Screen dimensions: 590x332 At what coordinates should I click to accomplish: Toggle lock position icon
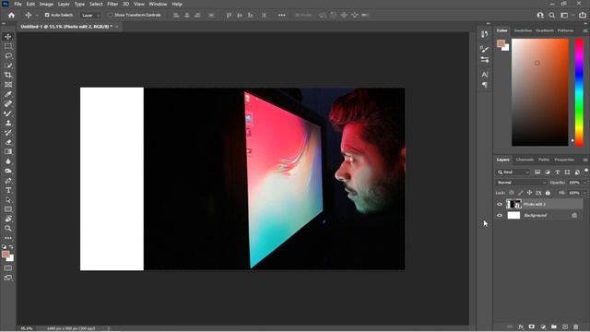[529, 193]
